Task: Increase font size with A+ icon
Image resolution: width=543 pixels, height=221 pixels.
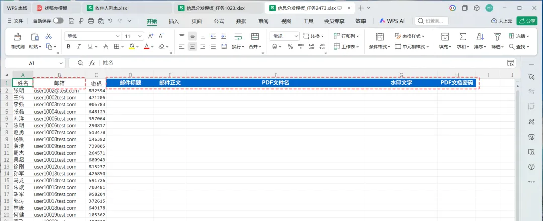Action: [x=151, y=36]
